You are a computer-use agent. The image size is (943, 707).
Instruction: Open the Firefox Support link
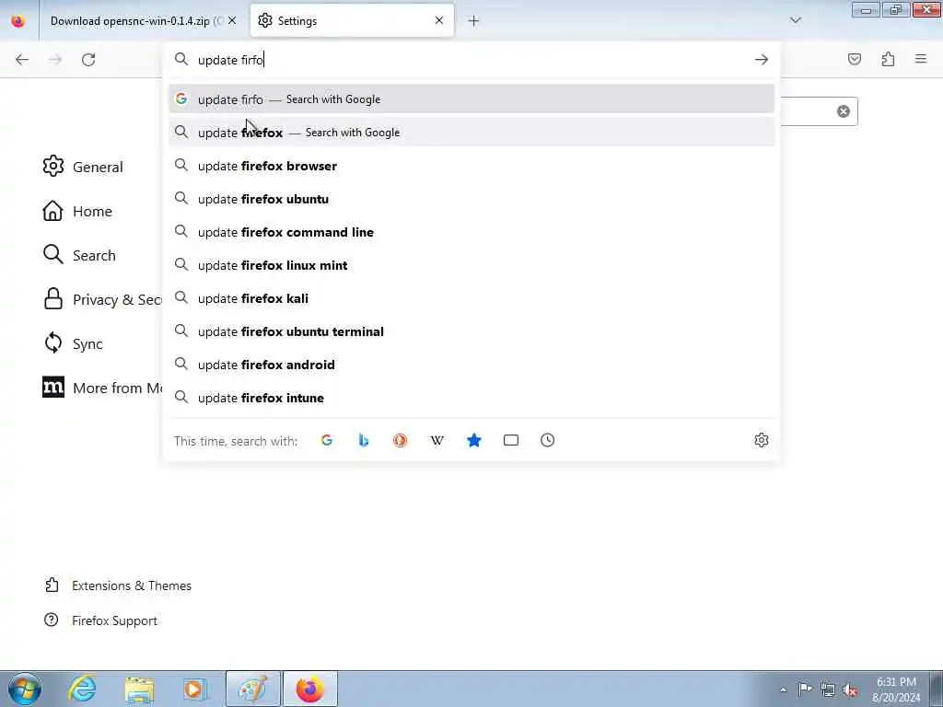coord(101,620)
